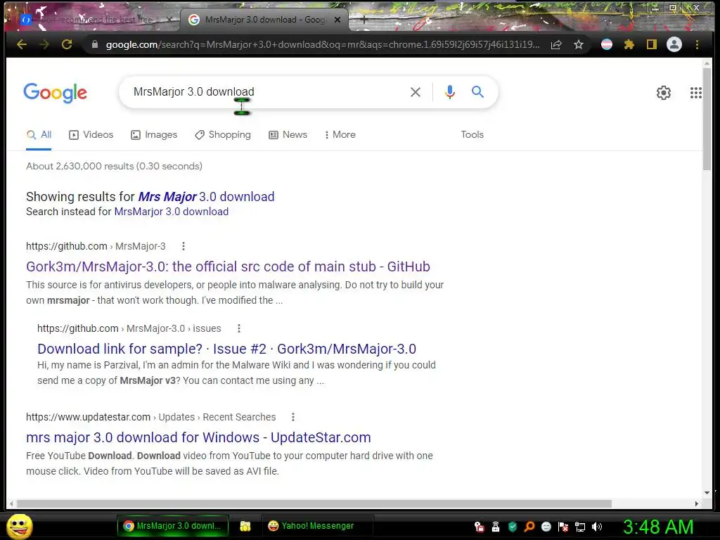The width and height of the screenshot is (720, 540).
Task: Open the smiley face Start button
Action: click(x=19, y=526)
